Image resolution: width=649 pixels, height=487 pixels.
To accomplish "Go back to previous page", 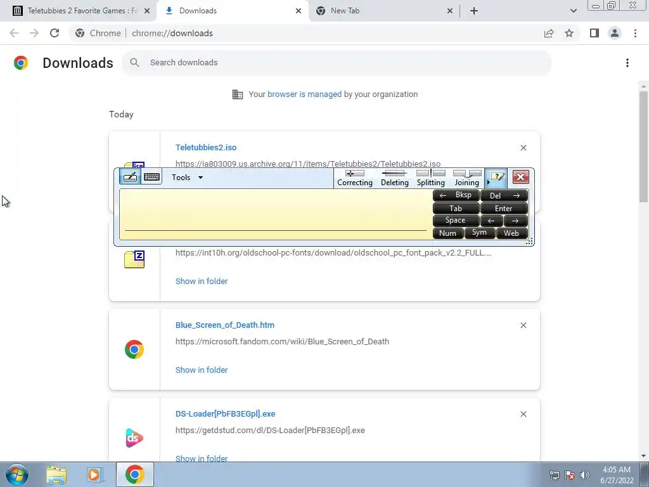I will (x=14, y=33).
